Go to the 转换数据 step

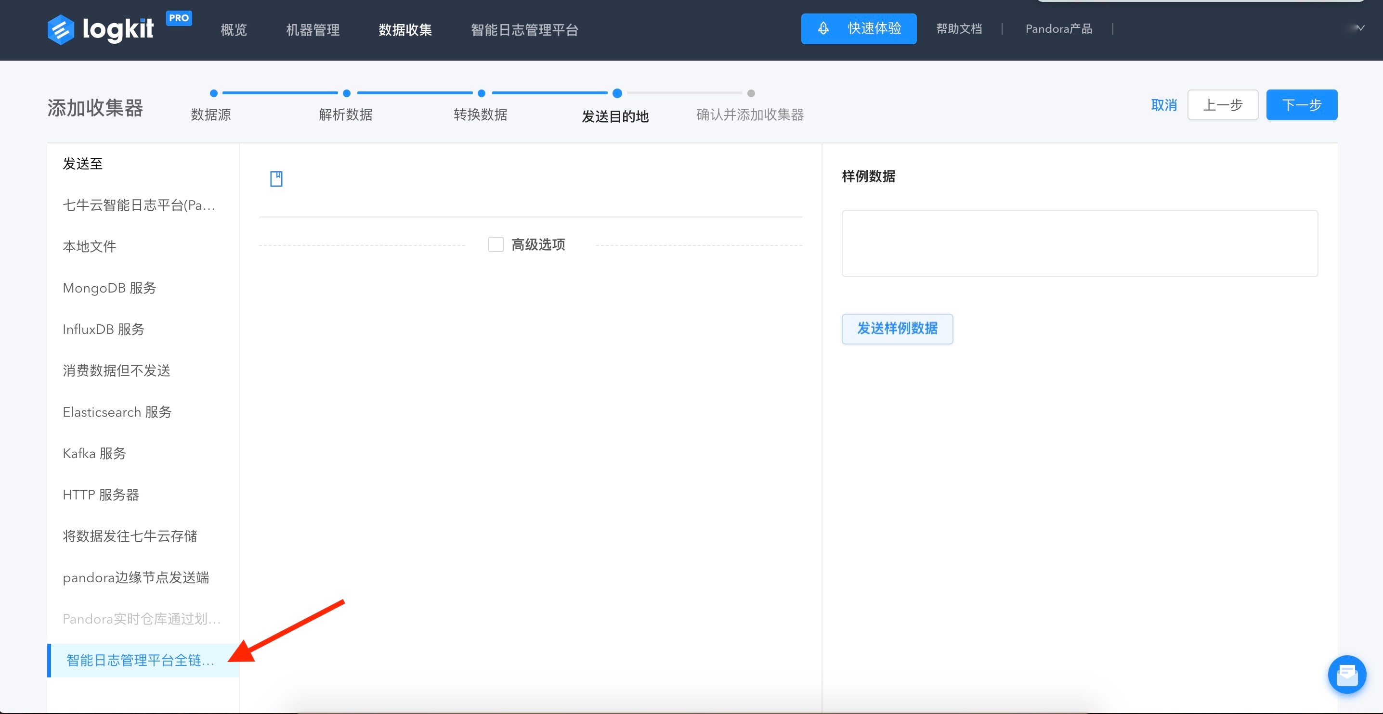481,114
